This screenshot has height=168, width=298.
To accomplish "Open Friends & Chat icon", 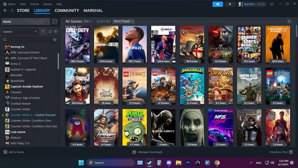I will click(x=291, y=152).
